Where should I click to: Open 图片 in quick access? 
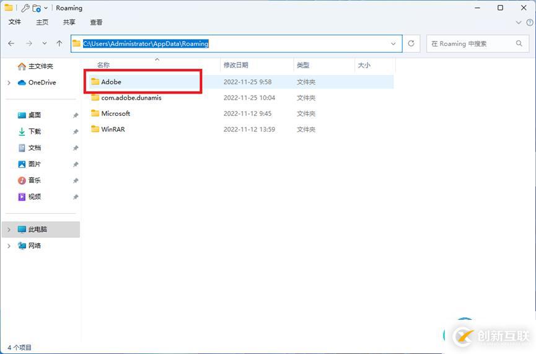[34, 164]
